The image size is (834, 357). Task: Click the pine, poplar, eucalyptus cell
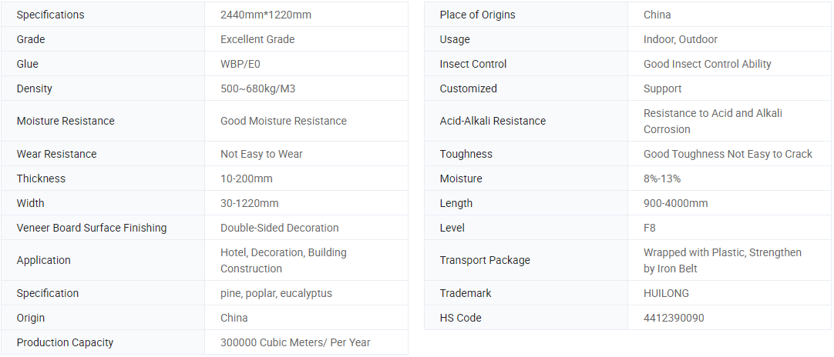[276, 293]
